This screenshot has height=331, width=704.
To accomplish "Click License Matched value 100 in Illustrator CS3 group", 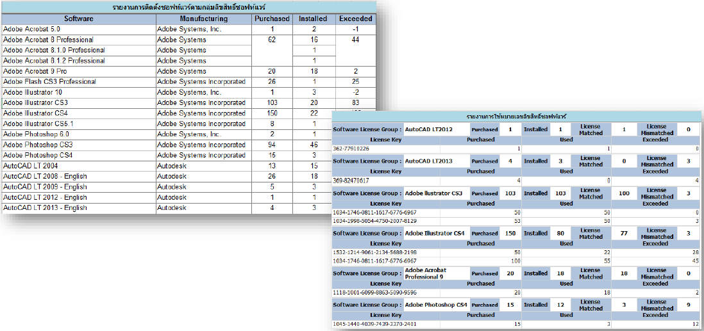I will 624,193.
